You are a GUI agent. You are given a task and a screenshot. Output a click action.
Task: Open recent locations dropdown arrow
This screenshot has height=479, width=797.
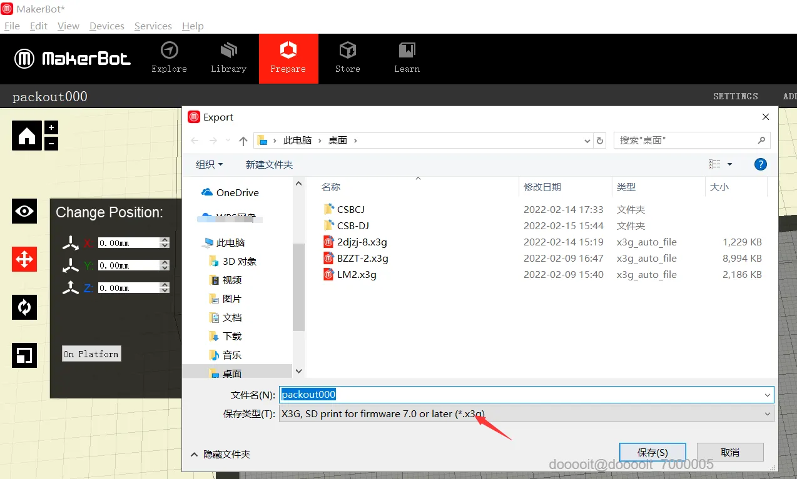click(x=228, y=141)
